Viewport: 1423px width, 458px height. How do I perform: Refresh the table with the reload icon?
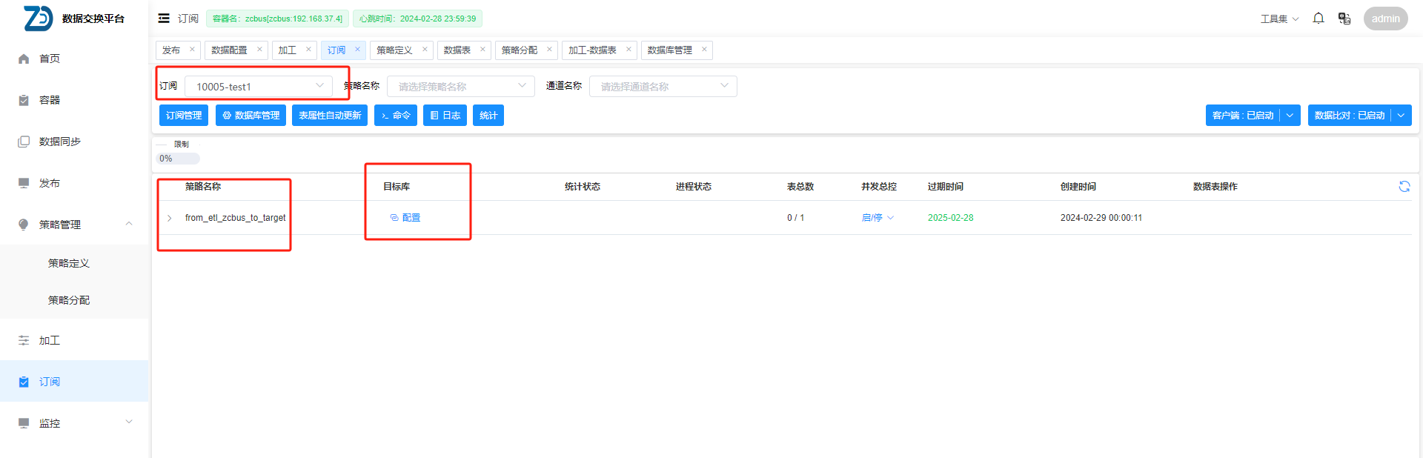point(1404,187)
